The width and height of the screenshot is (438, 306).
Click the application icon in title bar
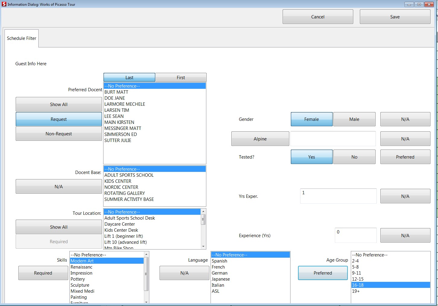tap(4, 4)
